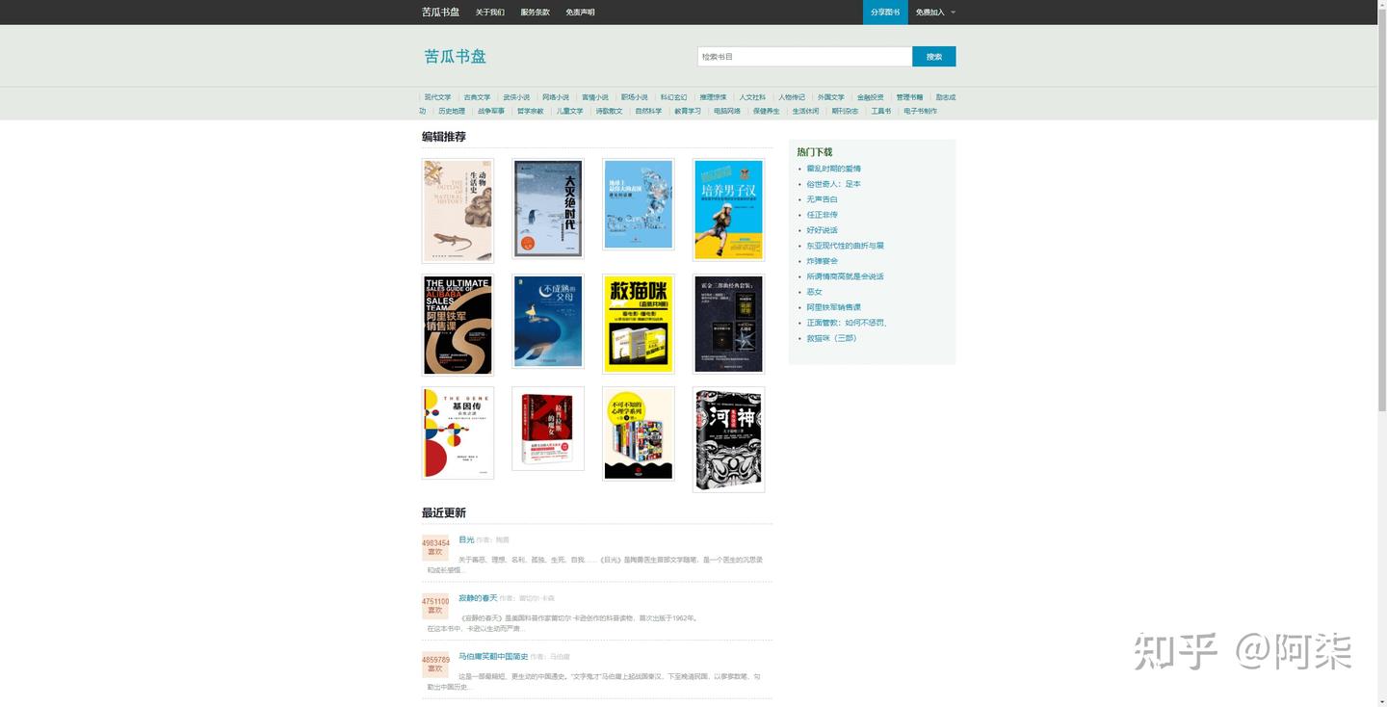The image size is (1387, 707).
Task: Open the 不可不知的心理学系列 book cover
Action: click(x=638, y=433)
